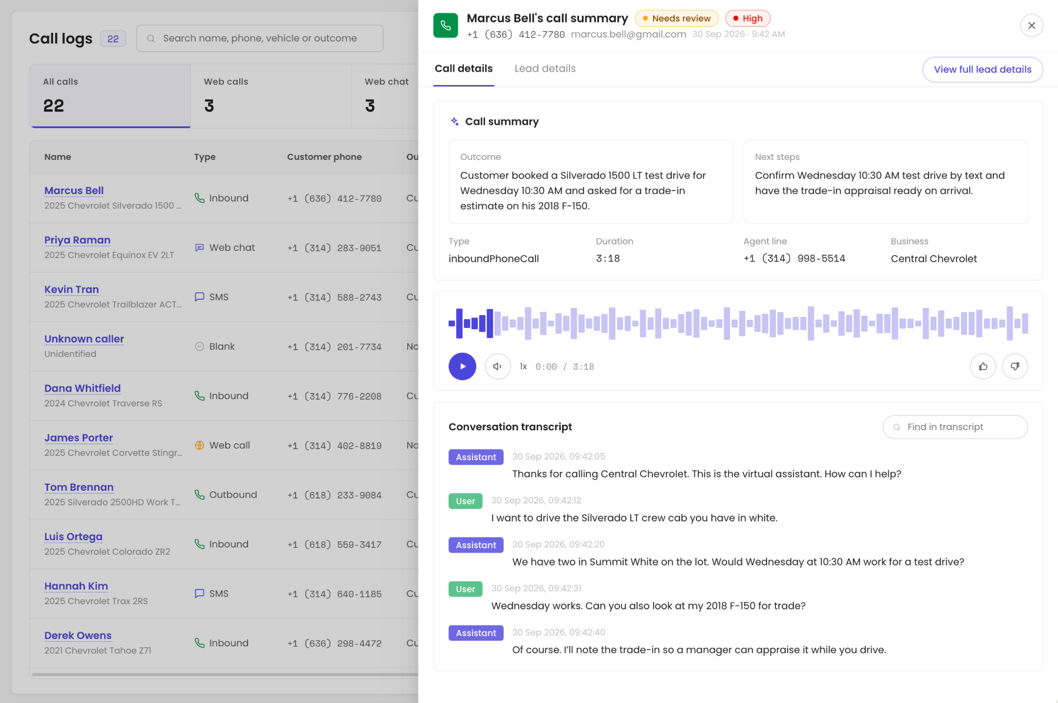Open Dana Whitfield's call log
The width and height of the screenshot is (1058, 703).
coord(82,388)
